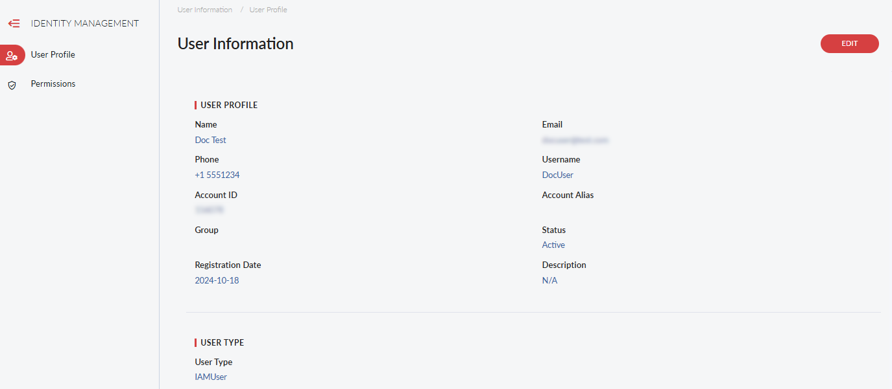
Task: Click the Active status value
Action: 553,245
